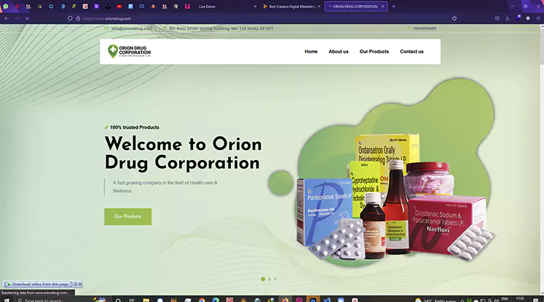Go to Our Products in navigation
Screen dimensions: 544x302
(374, 52)
